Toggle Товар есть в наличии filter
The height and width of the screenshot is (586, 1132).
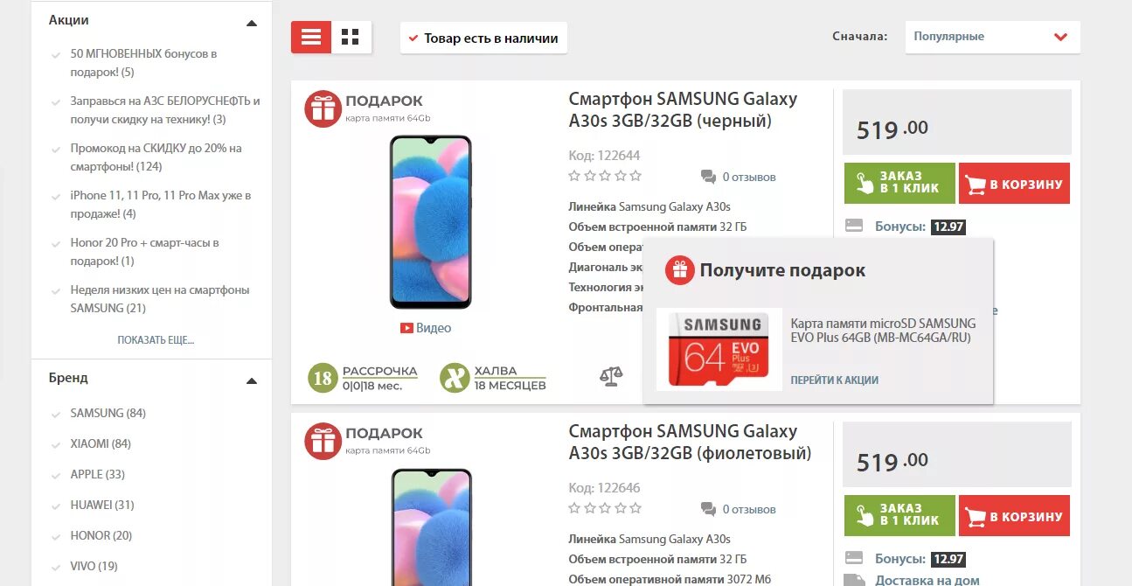pyautogui.click(x=483, y=38)
